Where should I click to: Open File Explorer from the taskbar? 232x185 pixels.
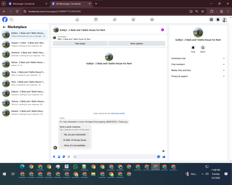(x=93, y=174)
